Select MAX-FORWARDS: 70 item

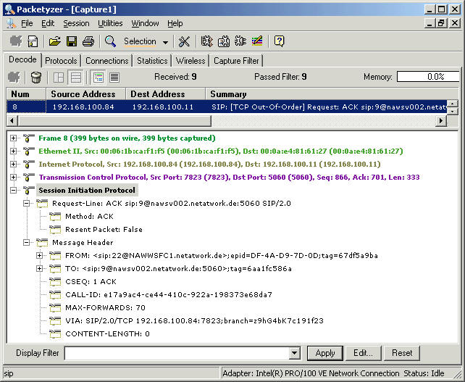(105, 308)
